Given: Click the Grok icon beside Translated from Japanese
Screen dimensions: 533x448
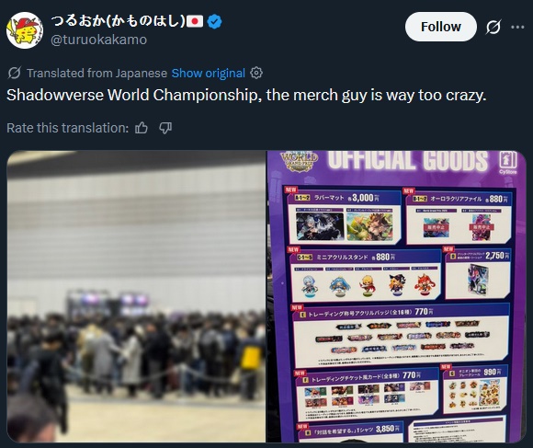Looking at the screenshot, I should pos(15,73).
